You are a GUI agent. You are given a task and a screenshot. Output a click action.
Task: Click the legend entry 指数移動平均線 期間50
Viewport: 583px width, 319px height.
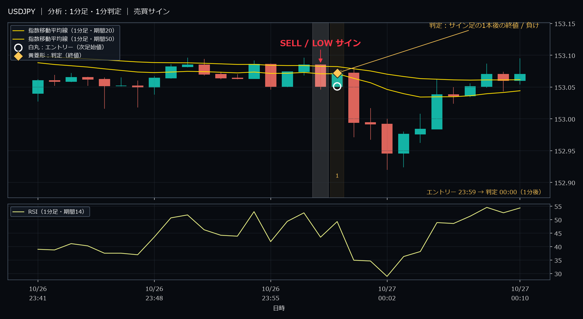(64, 39)
